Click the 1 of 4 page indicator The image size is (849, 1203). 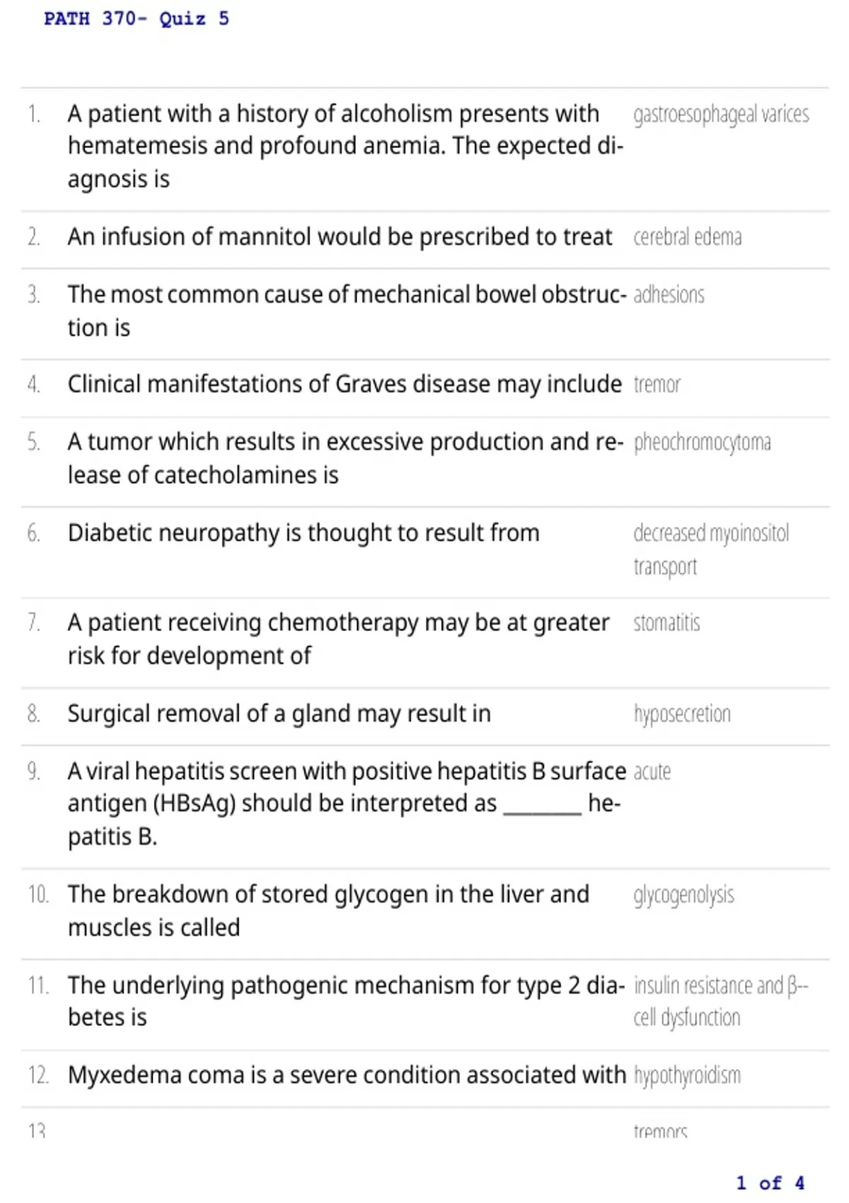point(770,1182)
